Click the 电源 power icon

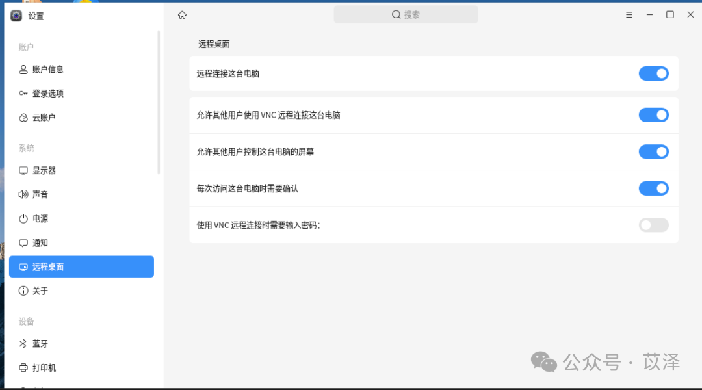click(23, 218)
